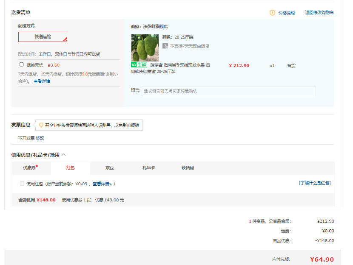353x265 pixels.
Task: Tick the 使用红包 checkbox
Action: (22, 184)
